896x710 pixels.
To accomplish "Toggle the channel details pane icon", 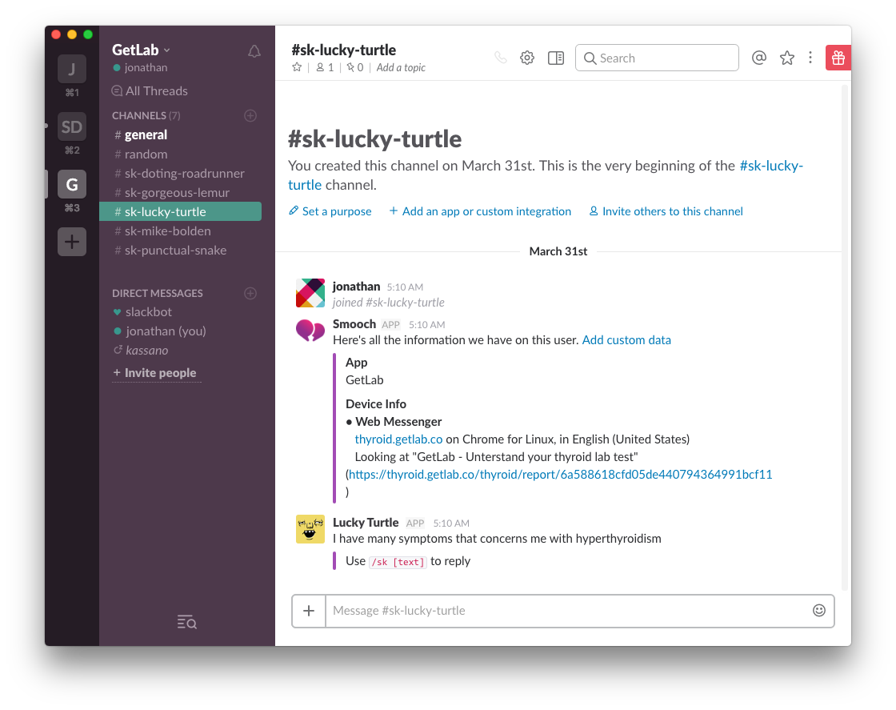I will (556, 58).
